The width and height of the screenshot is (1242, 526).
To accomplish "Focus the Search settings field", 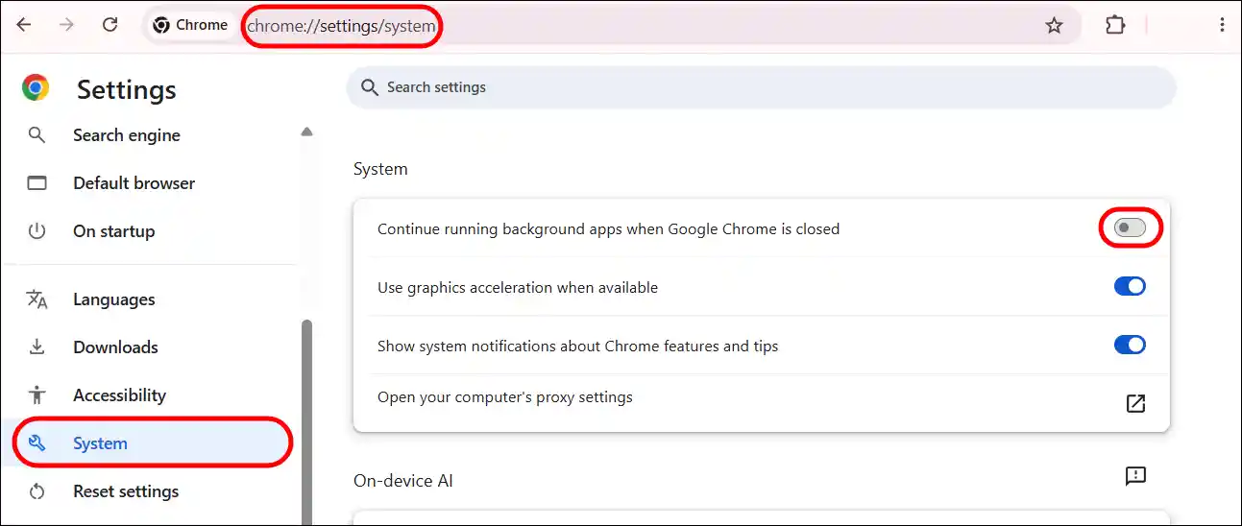I will click(x=761, y=87).
